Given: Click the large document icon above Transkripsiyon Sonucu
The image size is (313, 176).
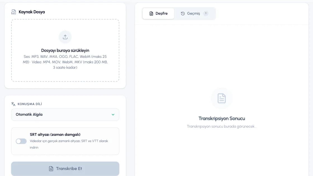Looking at the screenshot, I should click(222, 98).
